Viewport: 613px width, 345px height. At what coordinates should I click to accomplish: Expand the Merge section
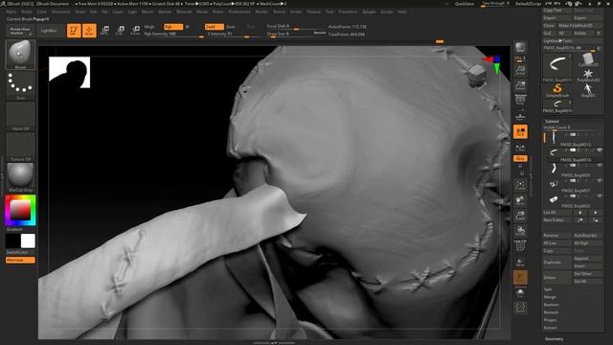point(550,297)
